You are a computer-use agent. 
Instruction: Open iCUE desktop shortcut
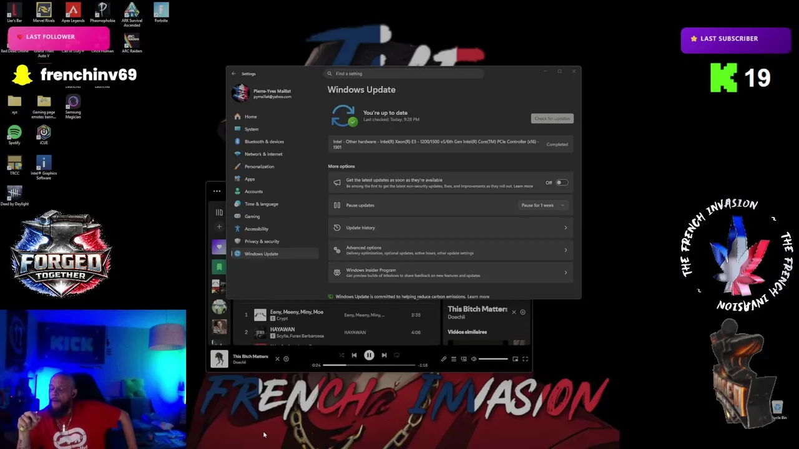point(44,135)
